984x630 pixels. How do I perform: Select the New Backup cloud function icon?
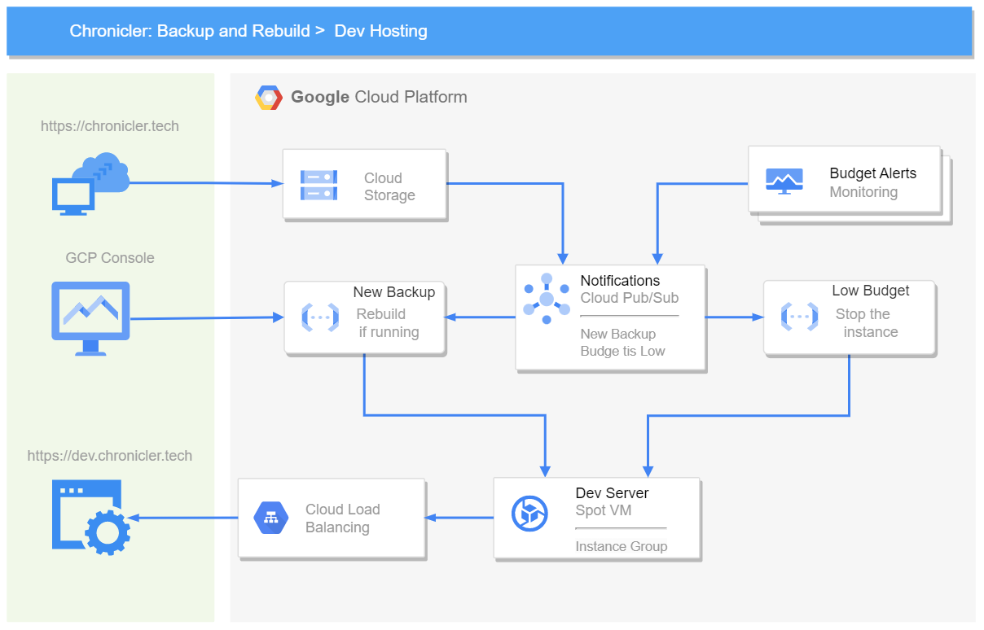[x=319, y=317]
